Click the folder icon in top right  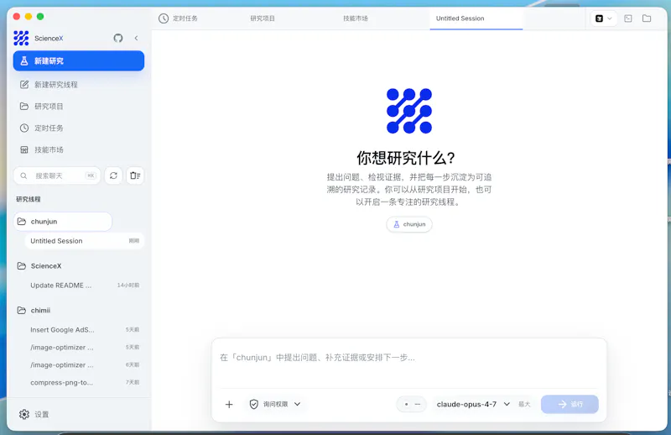pyautogui.click(x=647, y=18)
